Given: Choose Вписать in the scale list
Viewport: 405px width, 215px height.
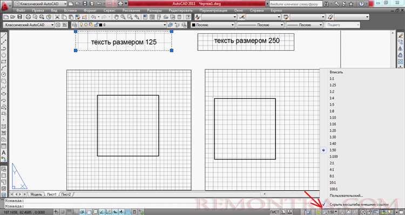Looking at the screenshot, I should [x=336, y=72].
